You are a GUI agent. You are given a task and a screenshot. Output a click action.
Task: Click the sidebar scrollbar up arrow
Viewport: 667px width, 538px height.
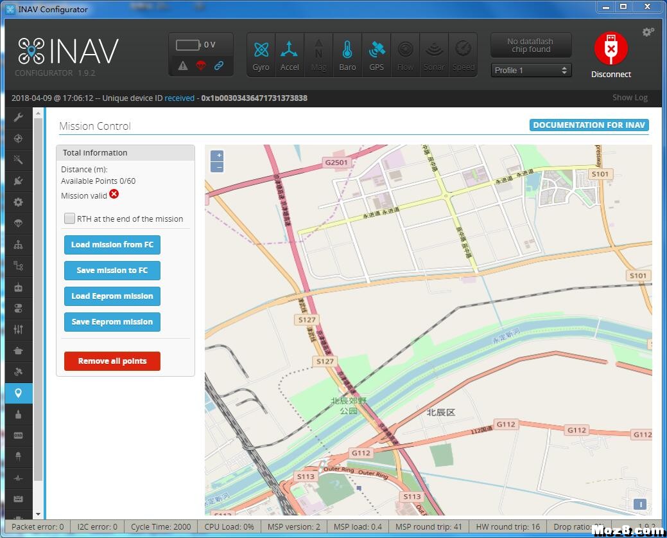click(x=39, y=113)
